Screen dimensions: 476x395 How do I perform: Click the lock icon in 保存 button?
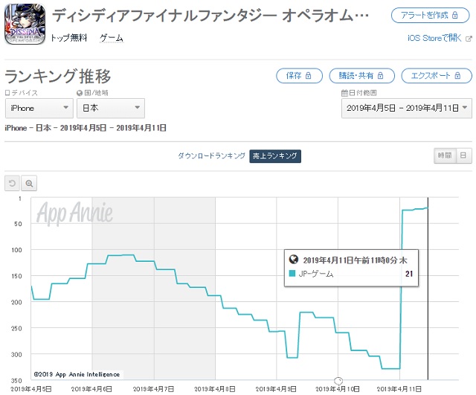click(x=308, y=75)
